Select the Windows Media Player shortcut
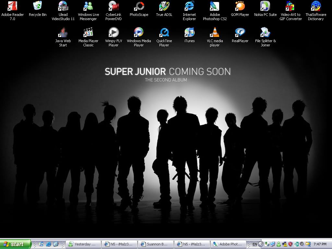Viewport: 332px width, 249px height. click(139, 37)
